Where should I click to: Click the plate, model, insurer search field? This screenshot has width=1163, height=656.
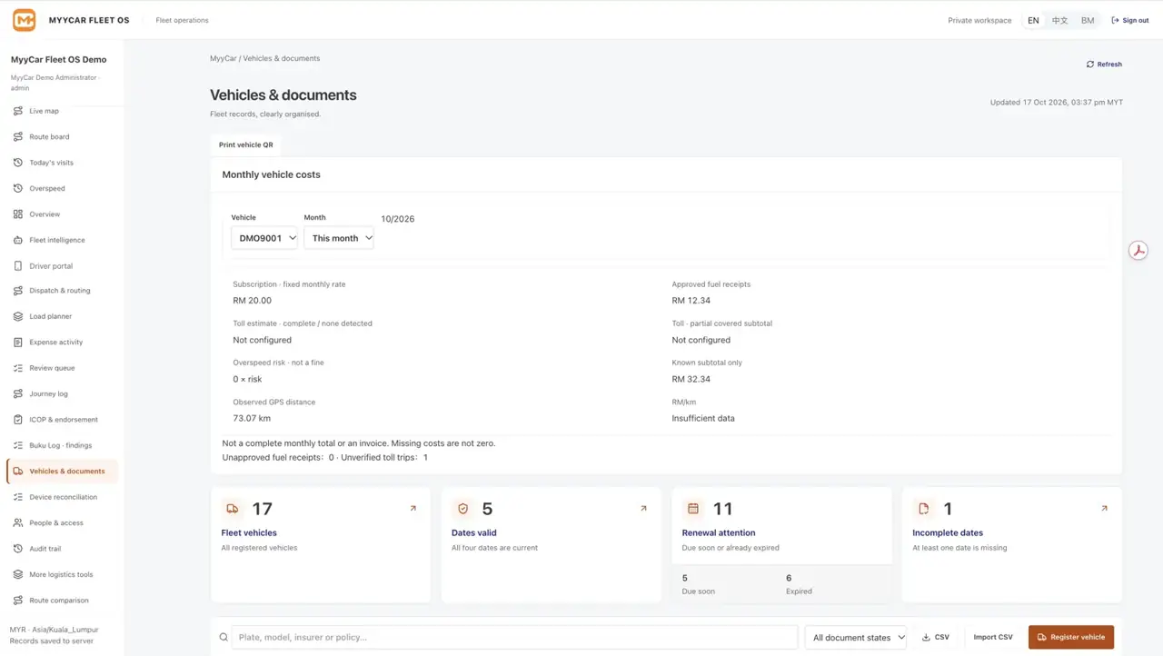pyautogui.click(x=514, y=637)
